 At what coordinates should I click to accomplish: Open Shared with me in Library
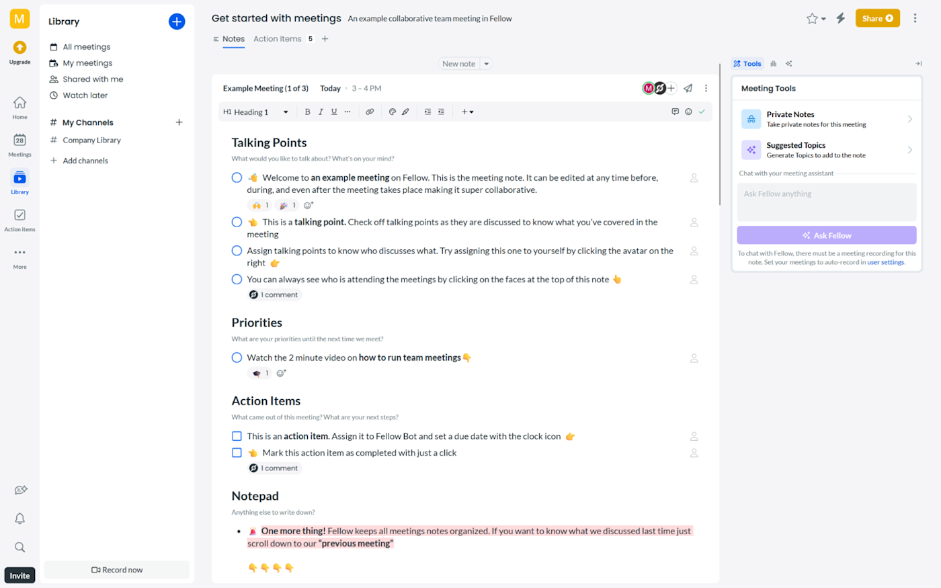[x=93, y=79]
